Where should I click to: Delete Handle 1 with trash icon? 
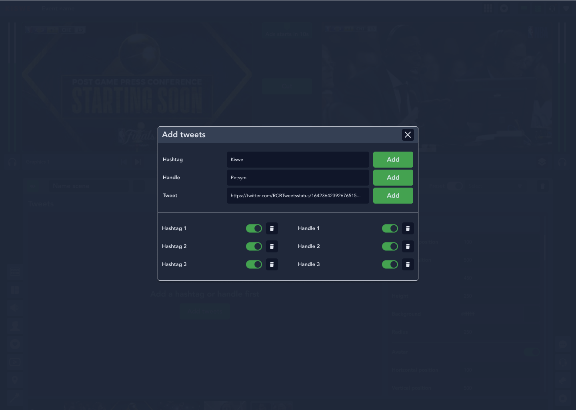pos(408,228)
